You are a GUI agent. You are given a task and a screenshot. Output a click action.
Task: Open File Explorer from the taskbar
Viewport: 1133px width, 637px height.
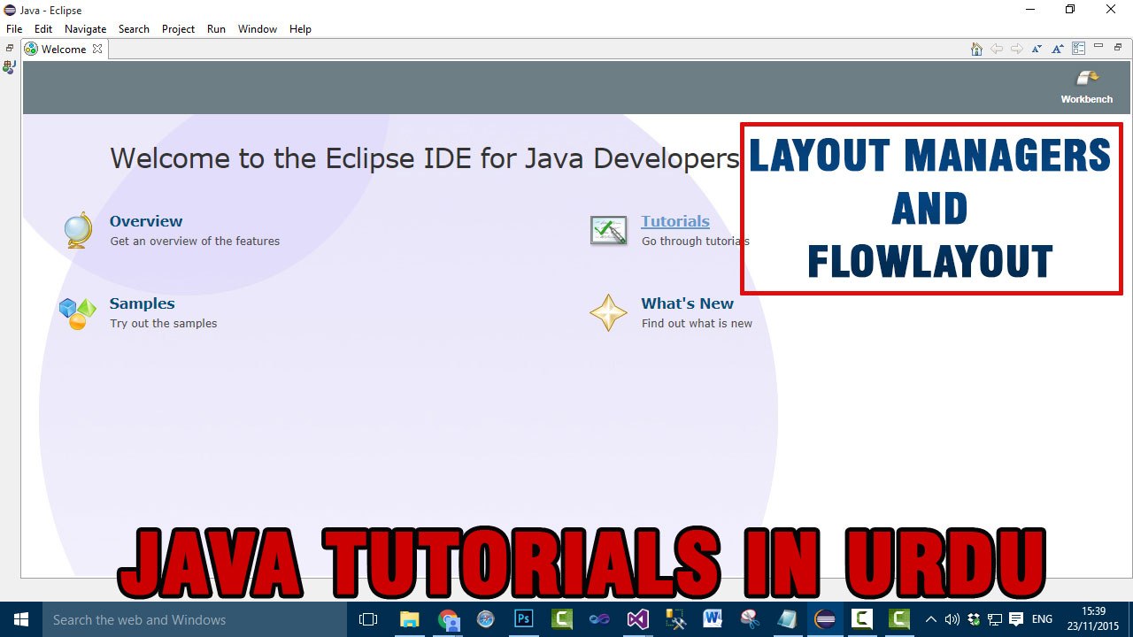409,619
